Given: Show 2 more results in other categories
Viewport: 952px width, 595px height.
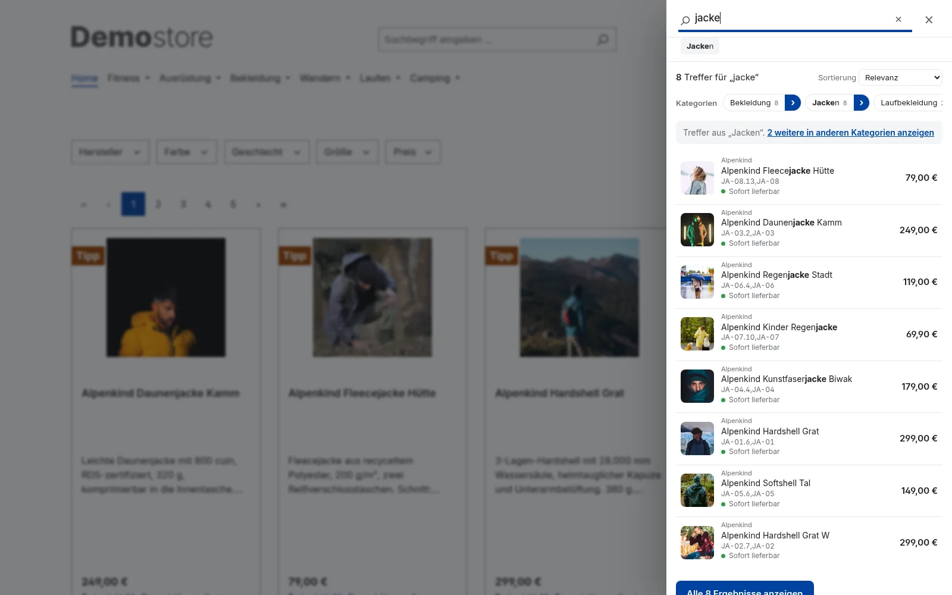Looking at the screenshot, I should pyautogui.click(x=850, y=133).
